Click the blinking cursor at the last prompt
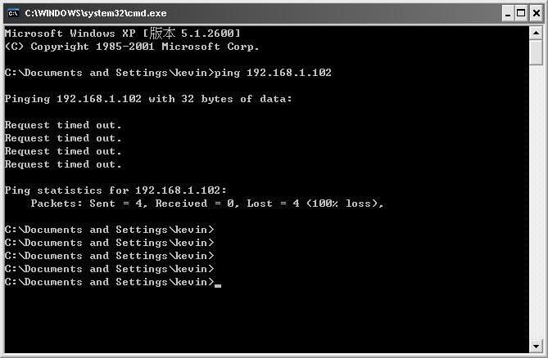The image size is (548, 358). (x=218, y=284)
